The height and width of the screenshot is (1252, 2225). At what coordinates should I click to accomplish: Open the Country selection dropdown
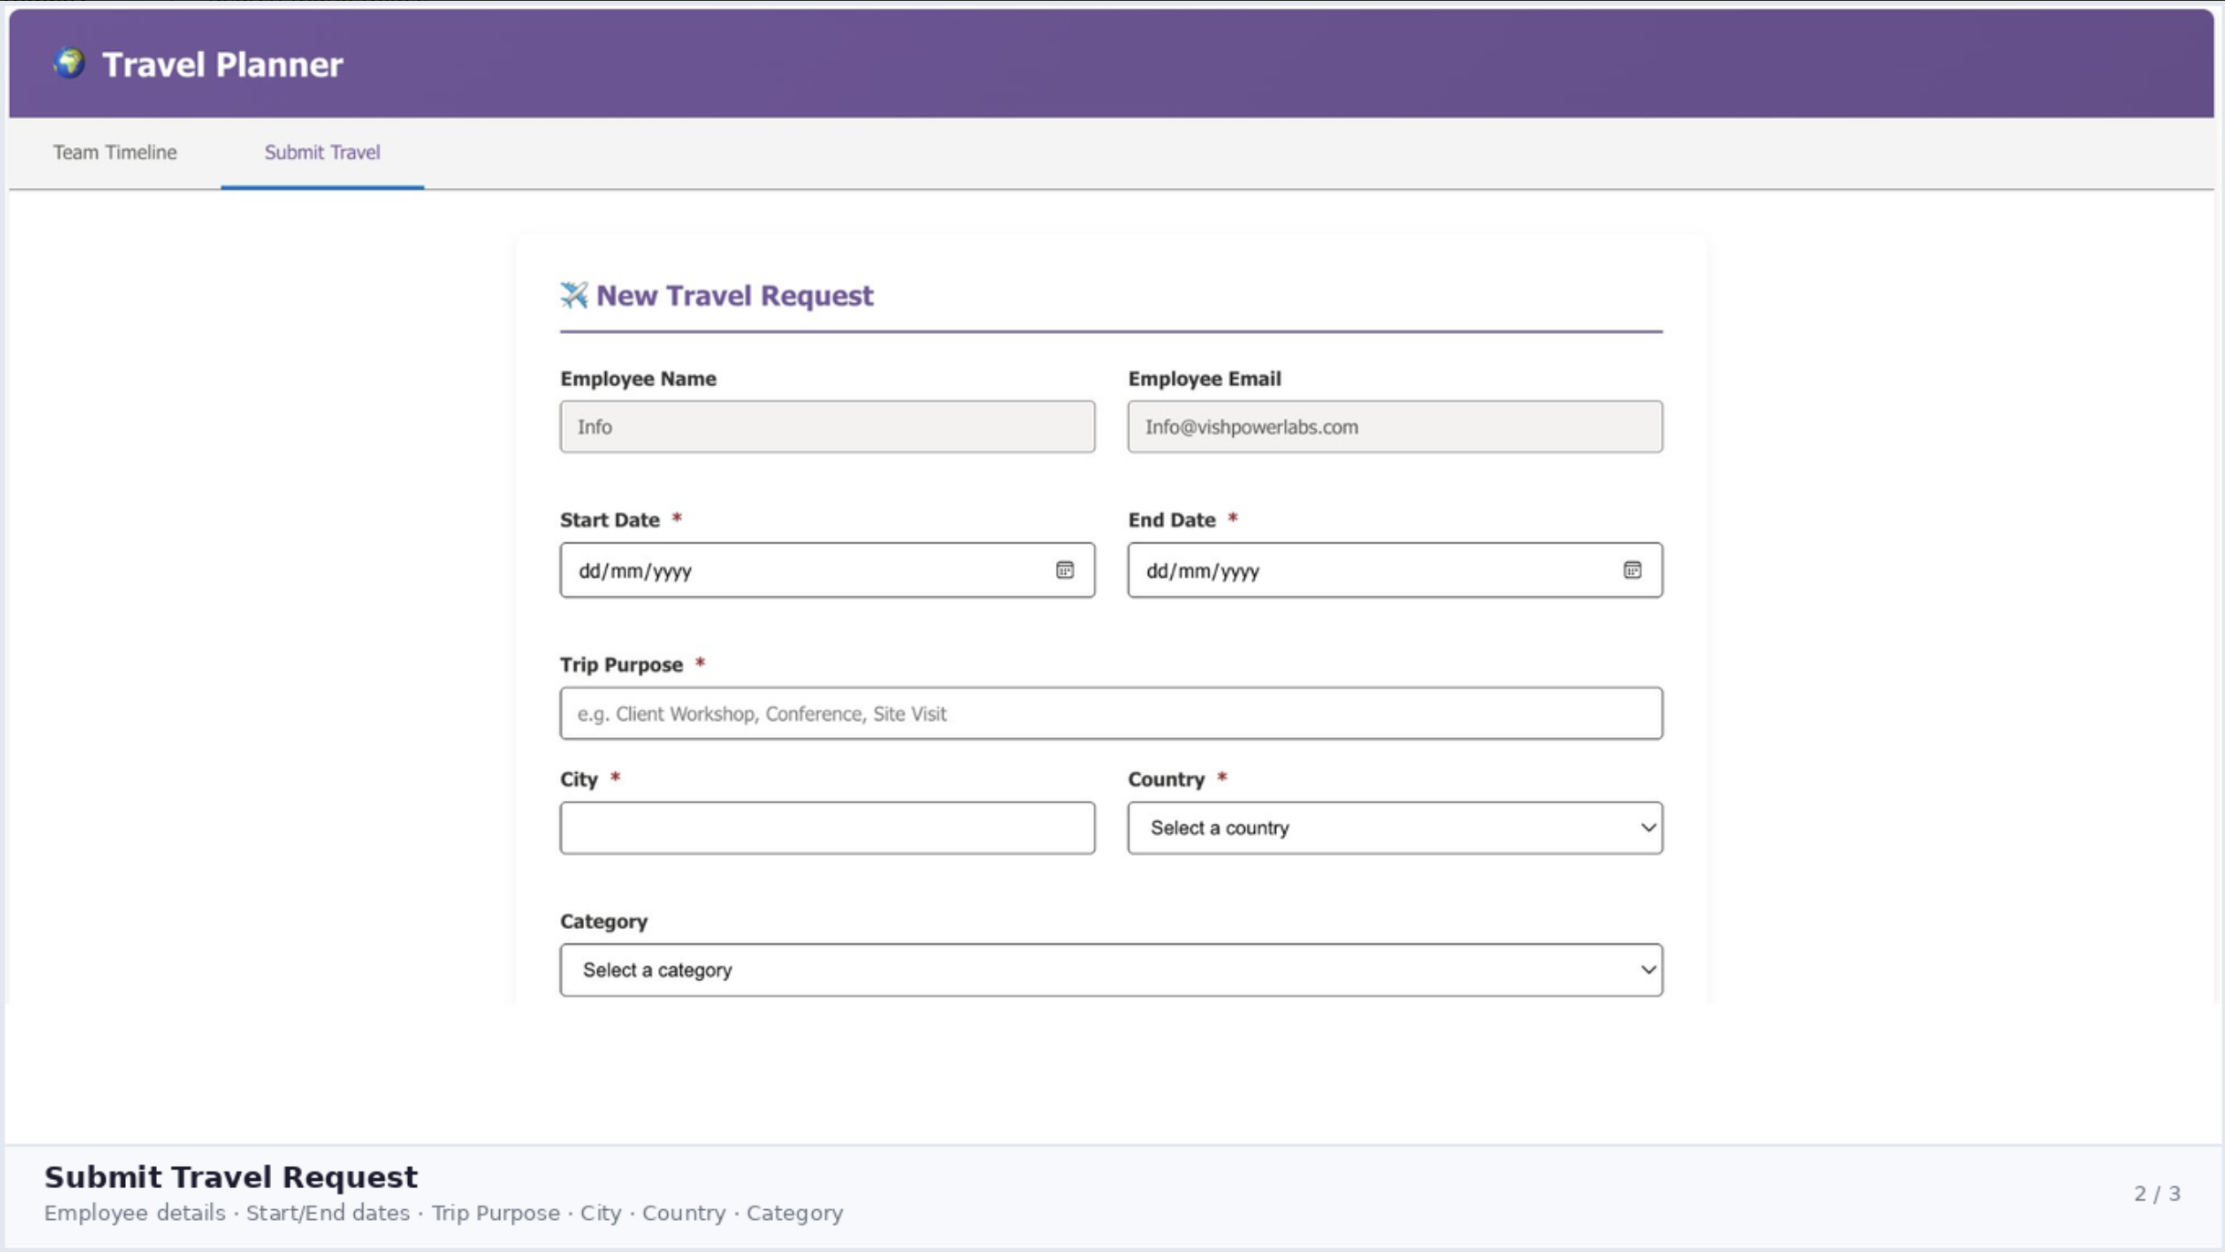(1394, 827)
